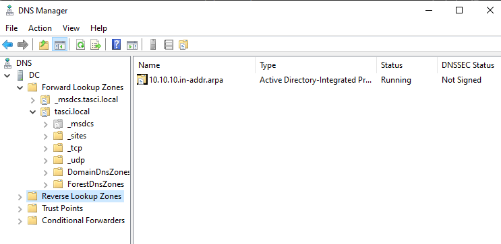501x244 pixels.
Task: Click the Export List toolbar icon
Action: click(x=96, y=45)
